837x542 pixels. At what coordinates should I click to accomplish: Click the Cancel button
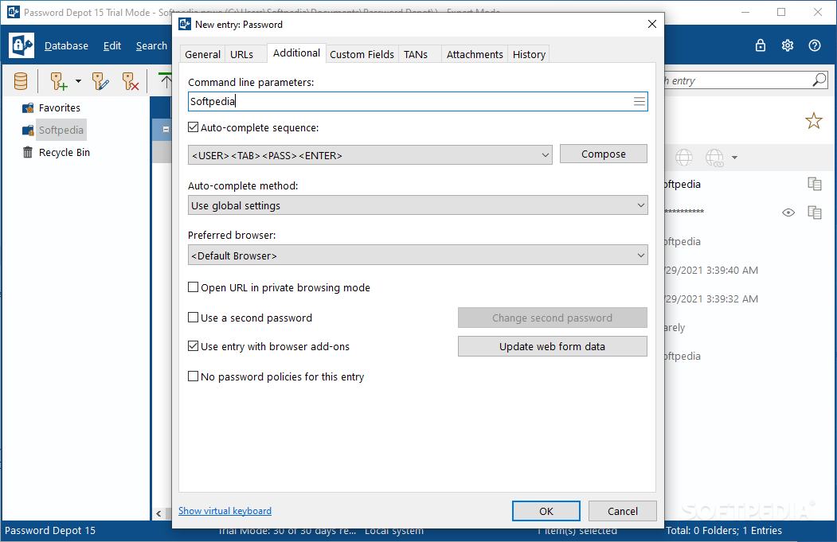point(623,511)
